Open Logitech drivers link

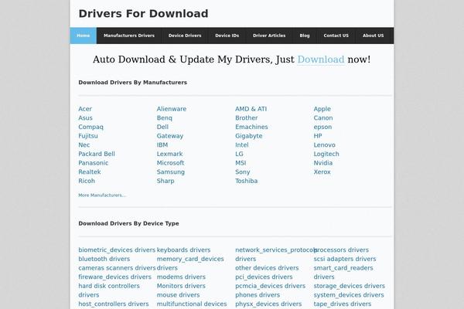pyautogui.click(x=326, y=154)
